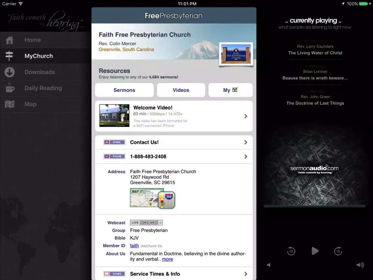Expand the Welcome Video row chevron
The image size is (373, 280).
(x=246, y=116)
